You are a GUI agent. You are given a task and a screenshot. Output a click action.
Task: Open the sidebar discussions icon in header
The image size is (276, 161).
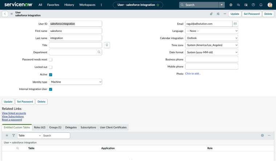pyautogui.click(x=246, y=5)
